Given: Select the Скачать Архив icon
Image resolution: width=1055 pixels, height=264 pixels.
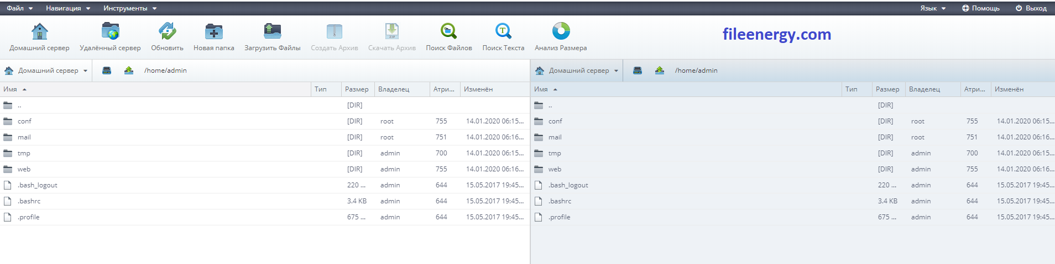Looking at the screenshot, I should (x=391, y=31).
